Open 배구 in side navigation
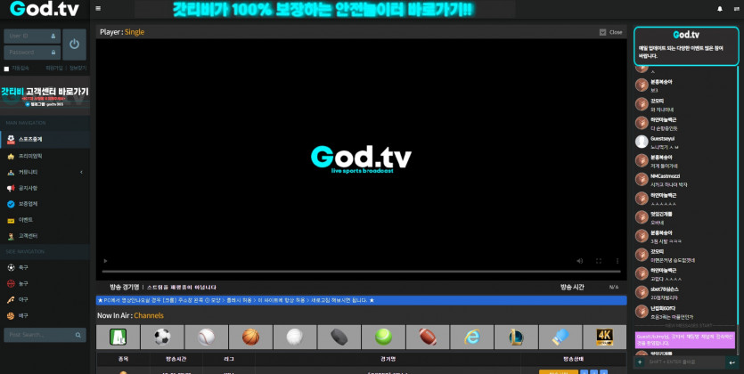Image resolution: width=744 pixels, height=374 pixels. (45, 316)
